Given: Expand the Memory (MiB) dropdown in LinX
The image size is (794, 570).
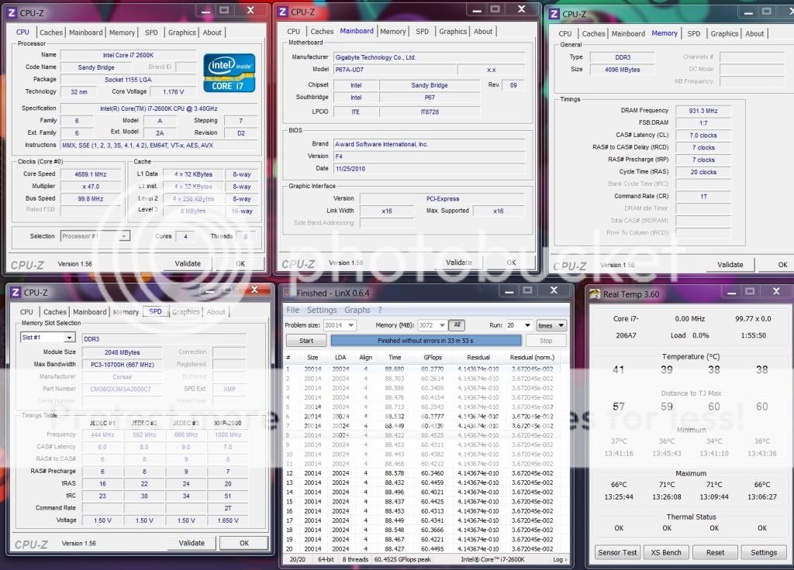Looking at the screenshot, I should point(443,325).
